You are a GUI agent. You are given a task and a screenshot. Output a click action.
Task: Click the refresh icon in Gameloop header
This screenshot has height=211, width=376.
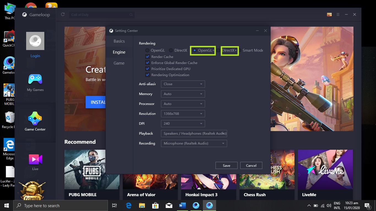pyautogui.click(x=63, y=15)
